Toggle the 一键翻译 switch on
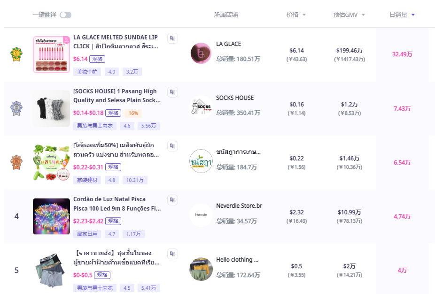 (x=65, y=15)
